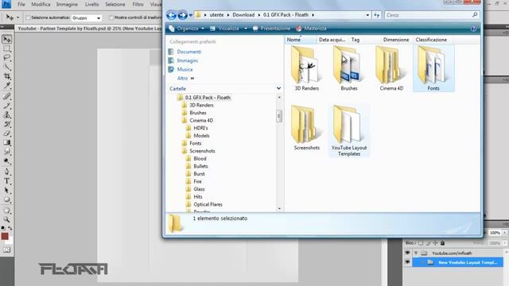Select the Pen tool
Viewport: 509px width, 286px height.
[7, 172]
